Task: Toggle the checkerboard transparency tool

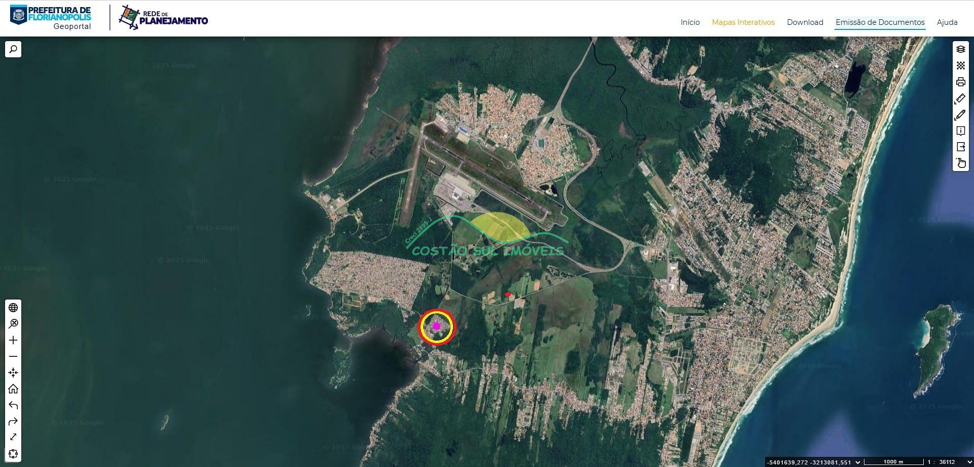Action: pos(960,65)
